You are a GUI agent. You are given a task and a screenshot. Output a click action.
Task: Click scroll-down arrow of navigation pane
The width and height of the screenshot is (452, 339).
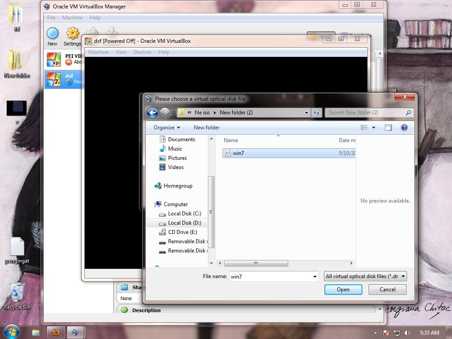click(x=211, y=263)
